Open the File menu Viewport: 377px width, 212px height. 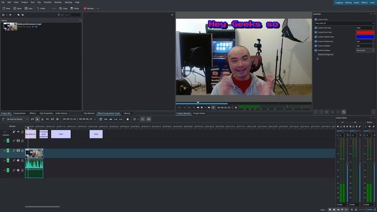click(3, 2)
